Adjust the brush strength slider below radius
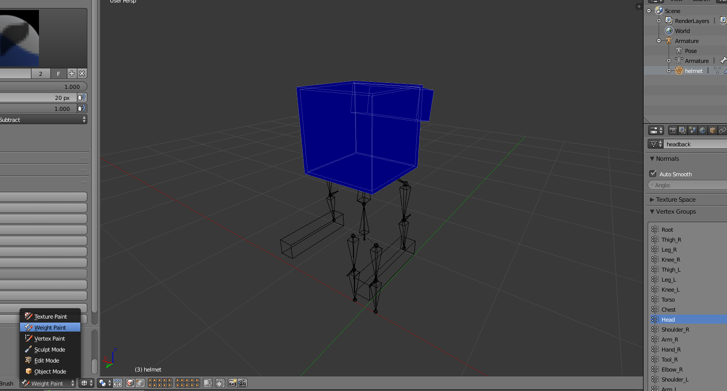This screenshot has height=391, width=727. pyautogui.click(x=38, y=109)
